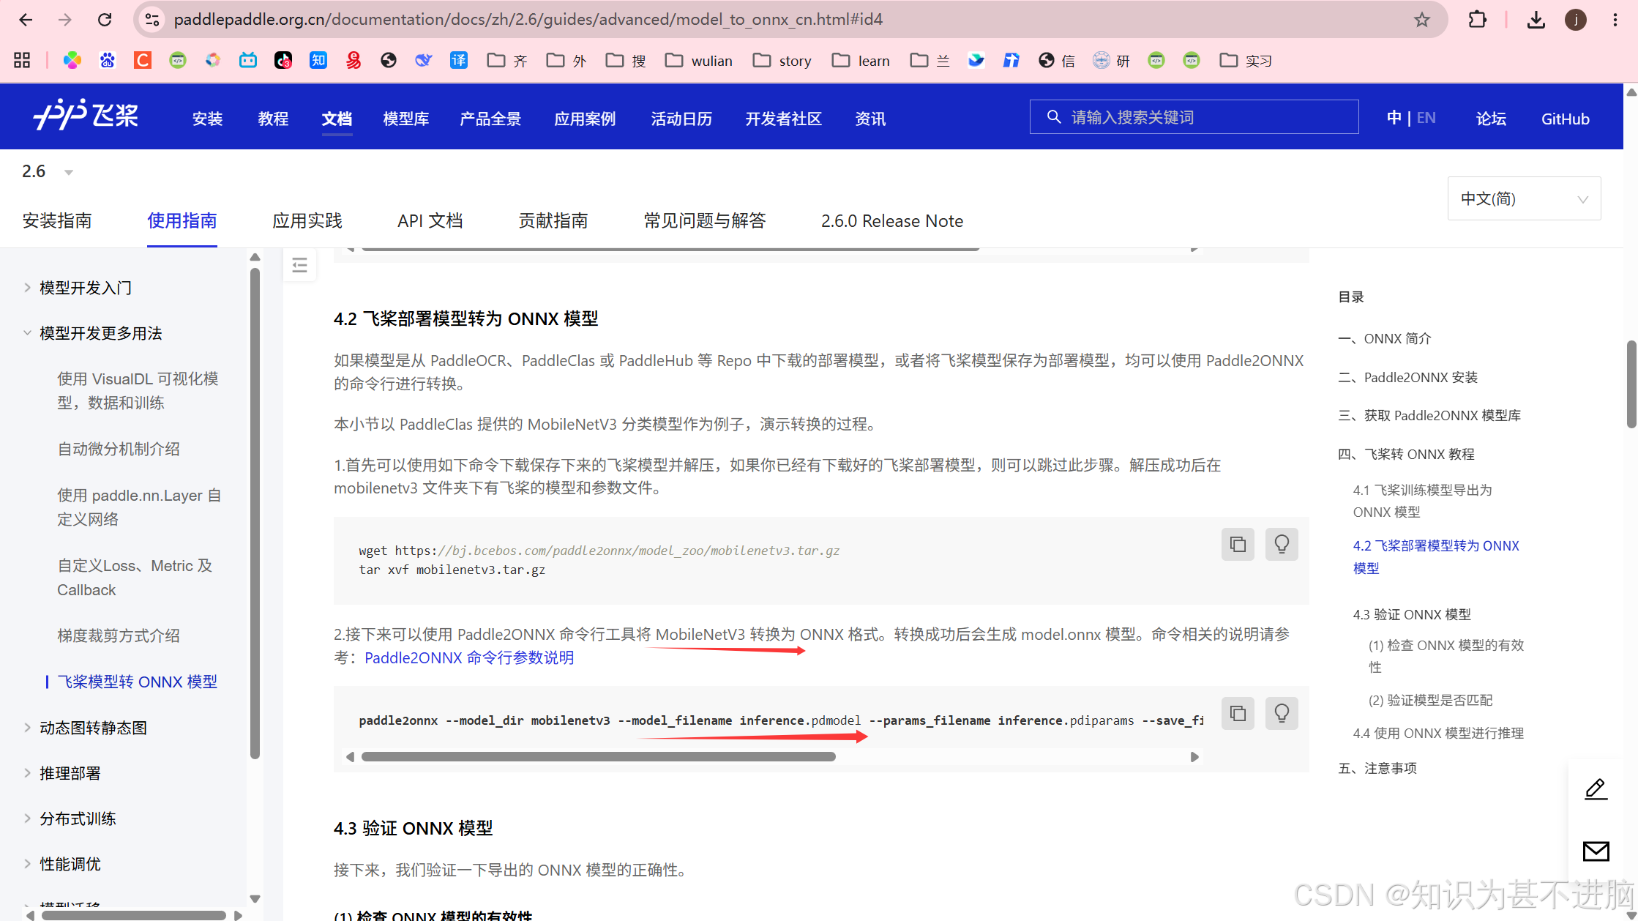The image size is (1638, 921).
Task: Jump to 4.3 验证 ONNX 模型 in TOC
Action: pos(1412,614)
